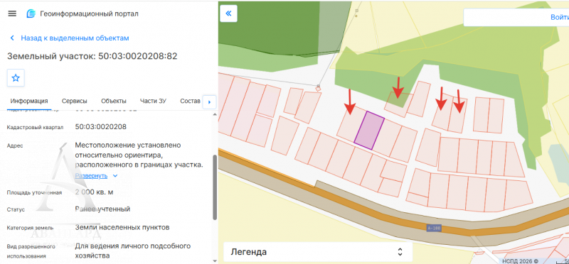Open the Объекты tab
569x264 pixels.
pyautogui.click(x=114, y=101)
